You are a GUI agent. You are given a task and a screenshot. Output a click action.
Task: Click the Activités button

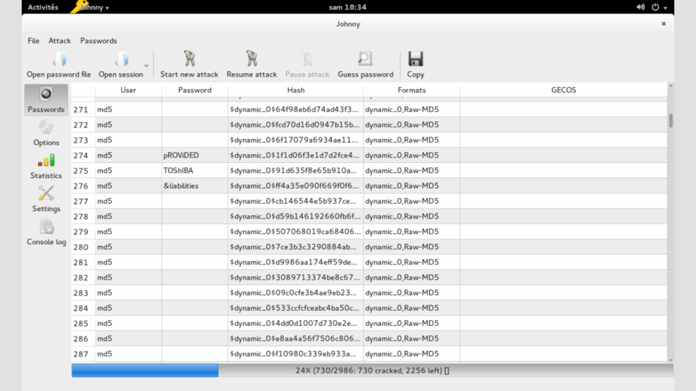[43, 7]
